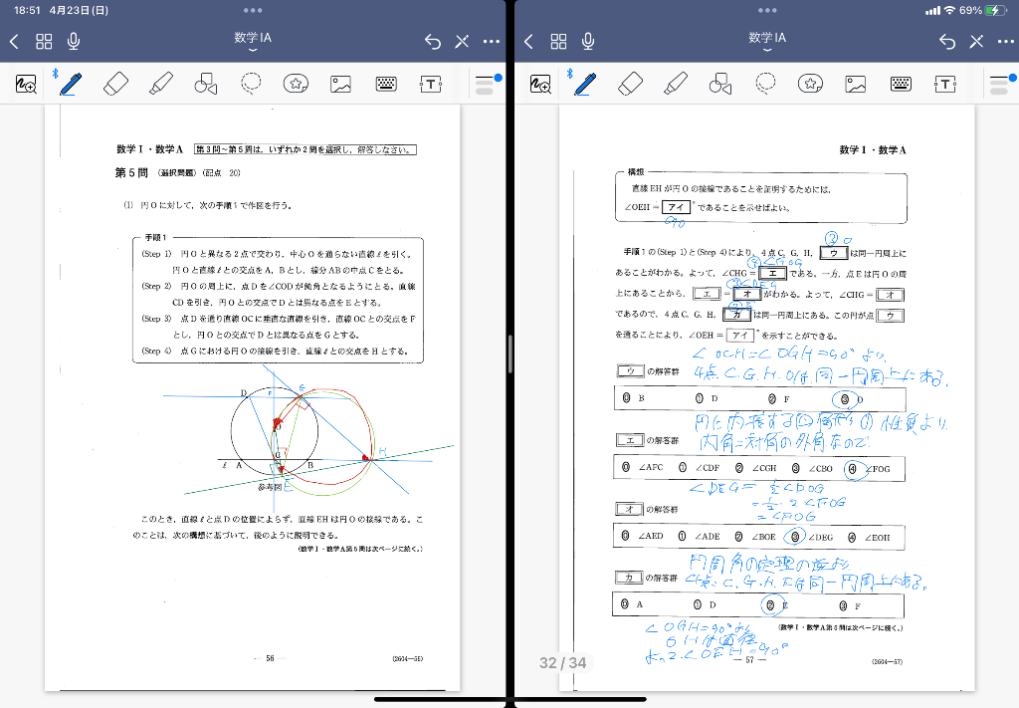This screenshot has width=1019, height=708.
Task: Insert image using left pane photo icon
Action: [x=341, y=84]
